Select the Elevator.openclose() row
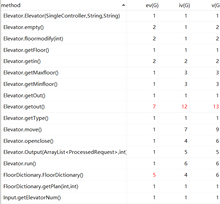This screenshot has width=220, height=204. [28, 141]
